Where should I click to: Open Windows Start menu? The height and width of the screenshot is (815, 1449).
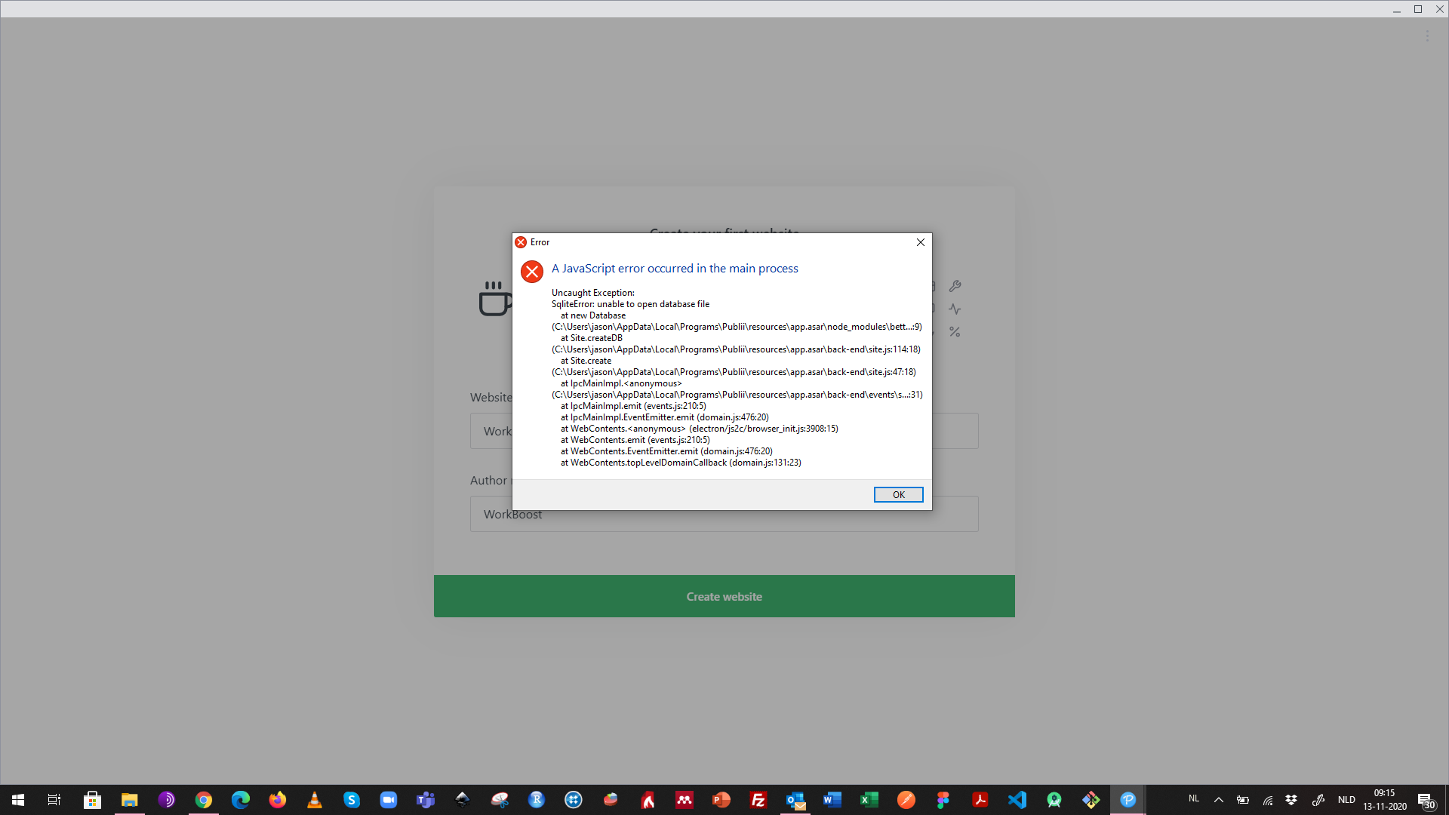[18, 800]
